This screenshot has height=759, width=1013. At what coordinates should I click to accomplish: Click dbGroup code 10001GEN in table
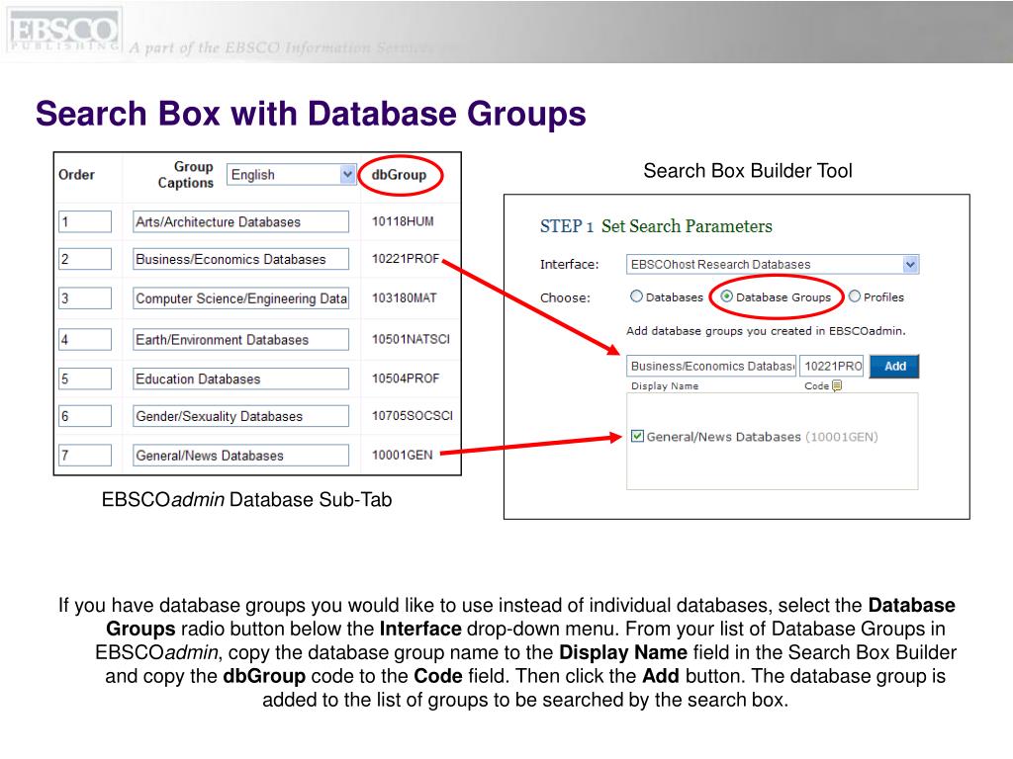(x=402, y=455)
